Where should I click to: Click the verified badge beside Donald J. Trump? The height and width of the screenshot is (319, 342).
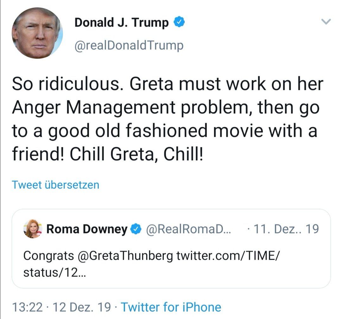(179, 22)
